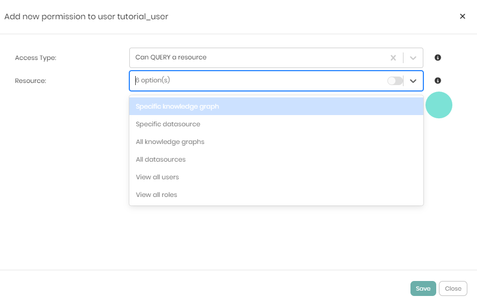Click the Resource label
Screen dimensions: 477x304
[31, 81]
